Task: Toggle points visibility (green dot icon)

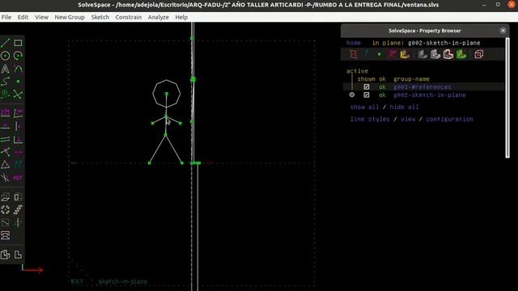Action: 380,54
